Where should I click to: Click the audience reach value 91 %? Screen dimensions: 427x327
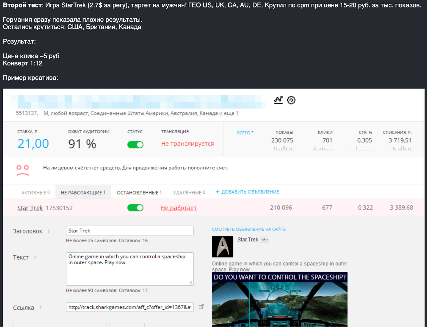(x=82, y=144)
